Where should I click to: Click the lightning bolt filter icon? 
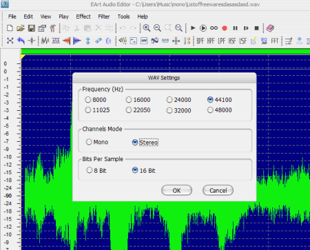254,41
